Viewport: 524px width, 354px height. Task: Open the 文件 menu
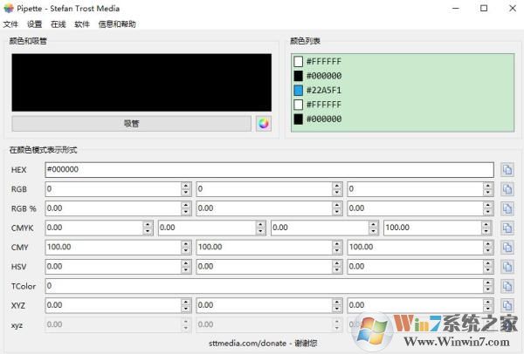point(10,24)
